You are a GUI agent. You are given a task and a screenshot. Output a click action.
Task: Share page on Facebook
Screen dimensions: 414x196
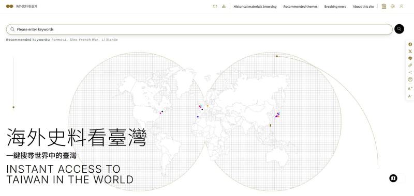coord(410,44)
